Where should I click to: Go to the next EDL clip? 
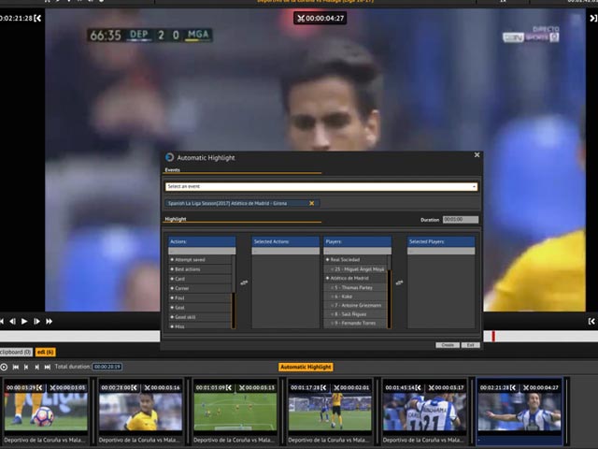point(36,367)
